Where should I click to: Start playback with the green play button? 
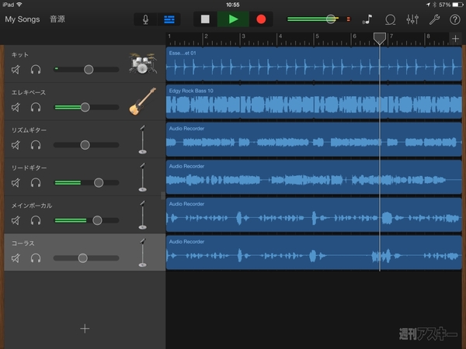pyautogui.click(x=233, y=19)
